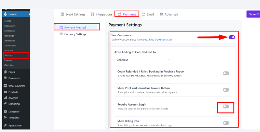The height and width of the screenshot is (132, 260).
Task: Open the Checkout redirect dropdown
Action: pyautogui.click(x=143, y=60)
